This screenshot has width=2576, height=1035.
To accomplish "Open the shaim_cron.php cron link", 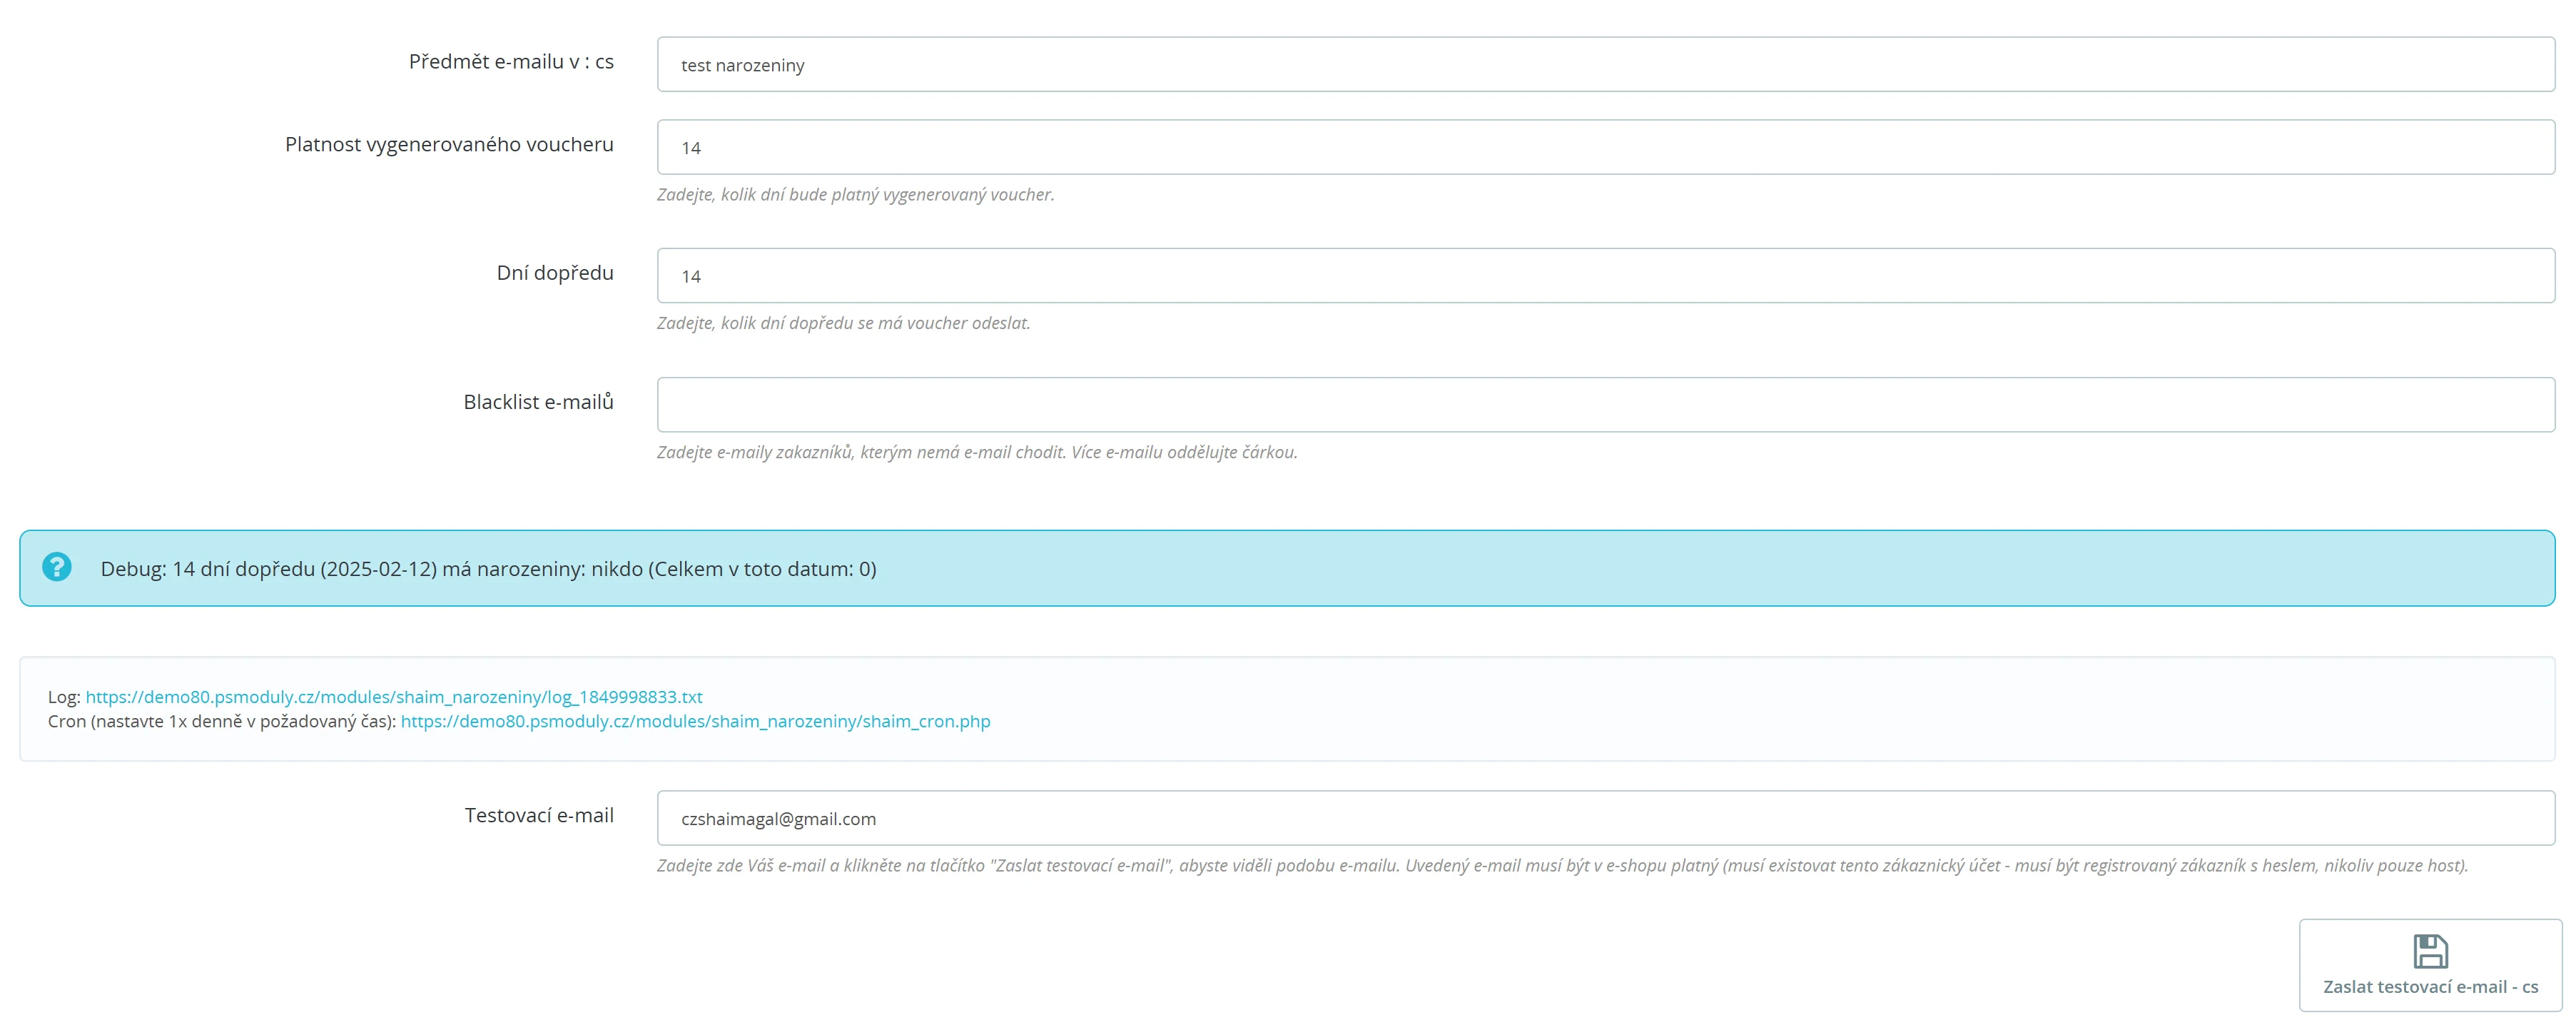I will pyautogui.click(x=695, y=721).
